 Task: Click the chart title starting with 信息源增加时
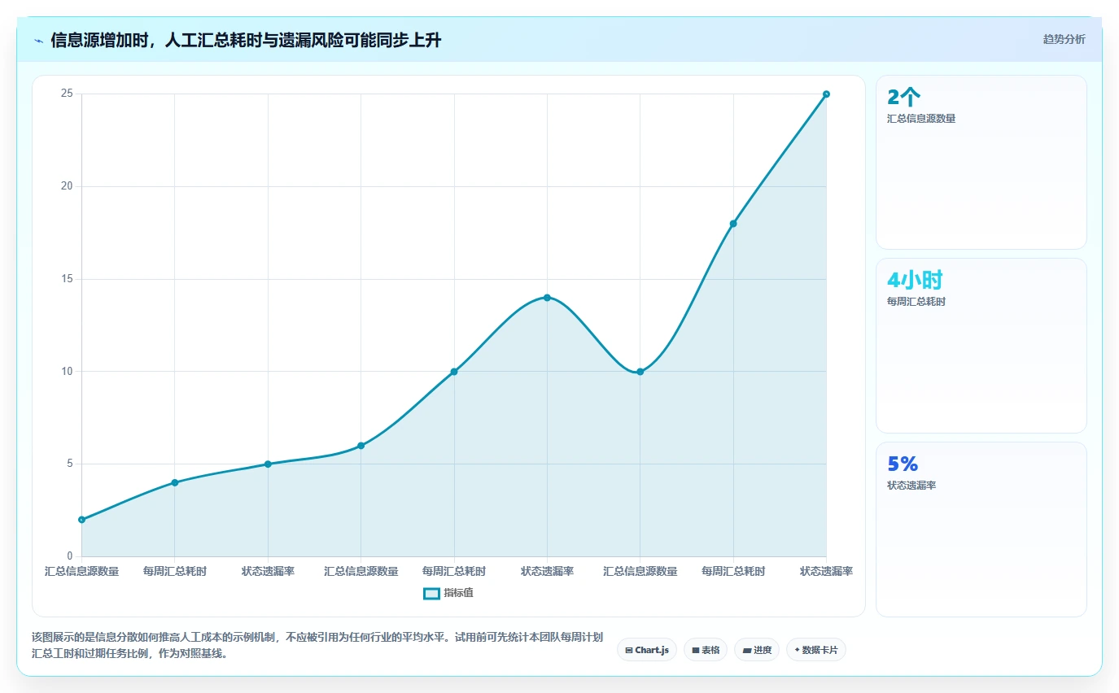click(x=246, y=40)
